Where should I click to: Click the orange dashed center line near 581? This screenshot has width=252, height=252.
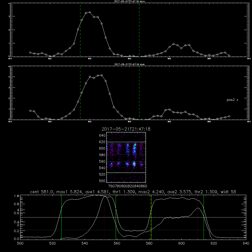click(x=151, y=217)
